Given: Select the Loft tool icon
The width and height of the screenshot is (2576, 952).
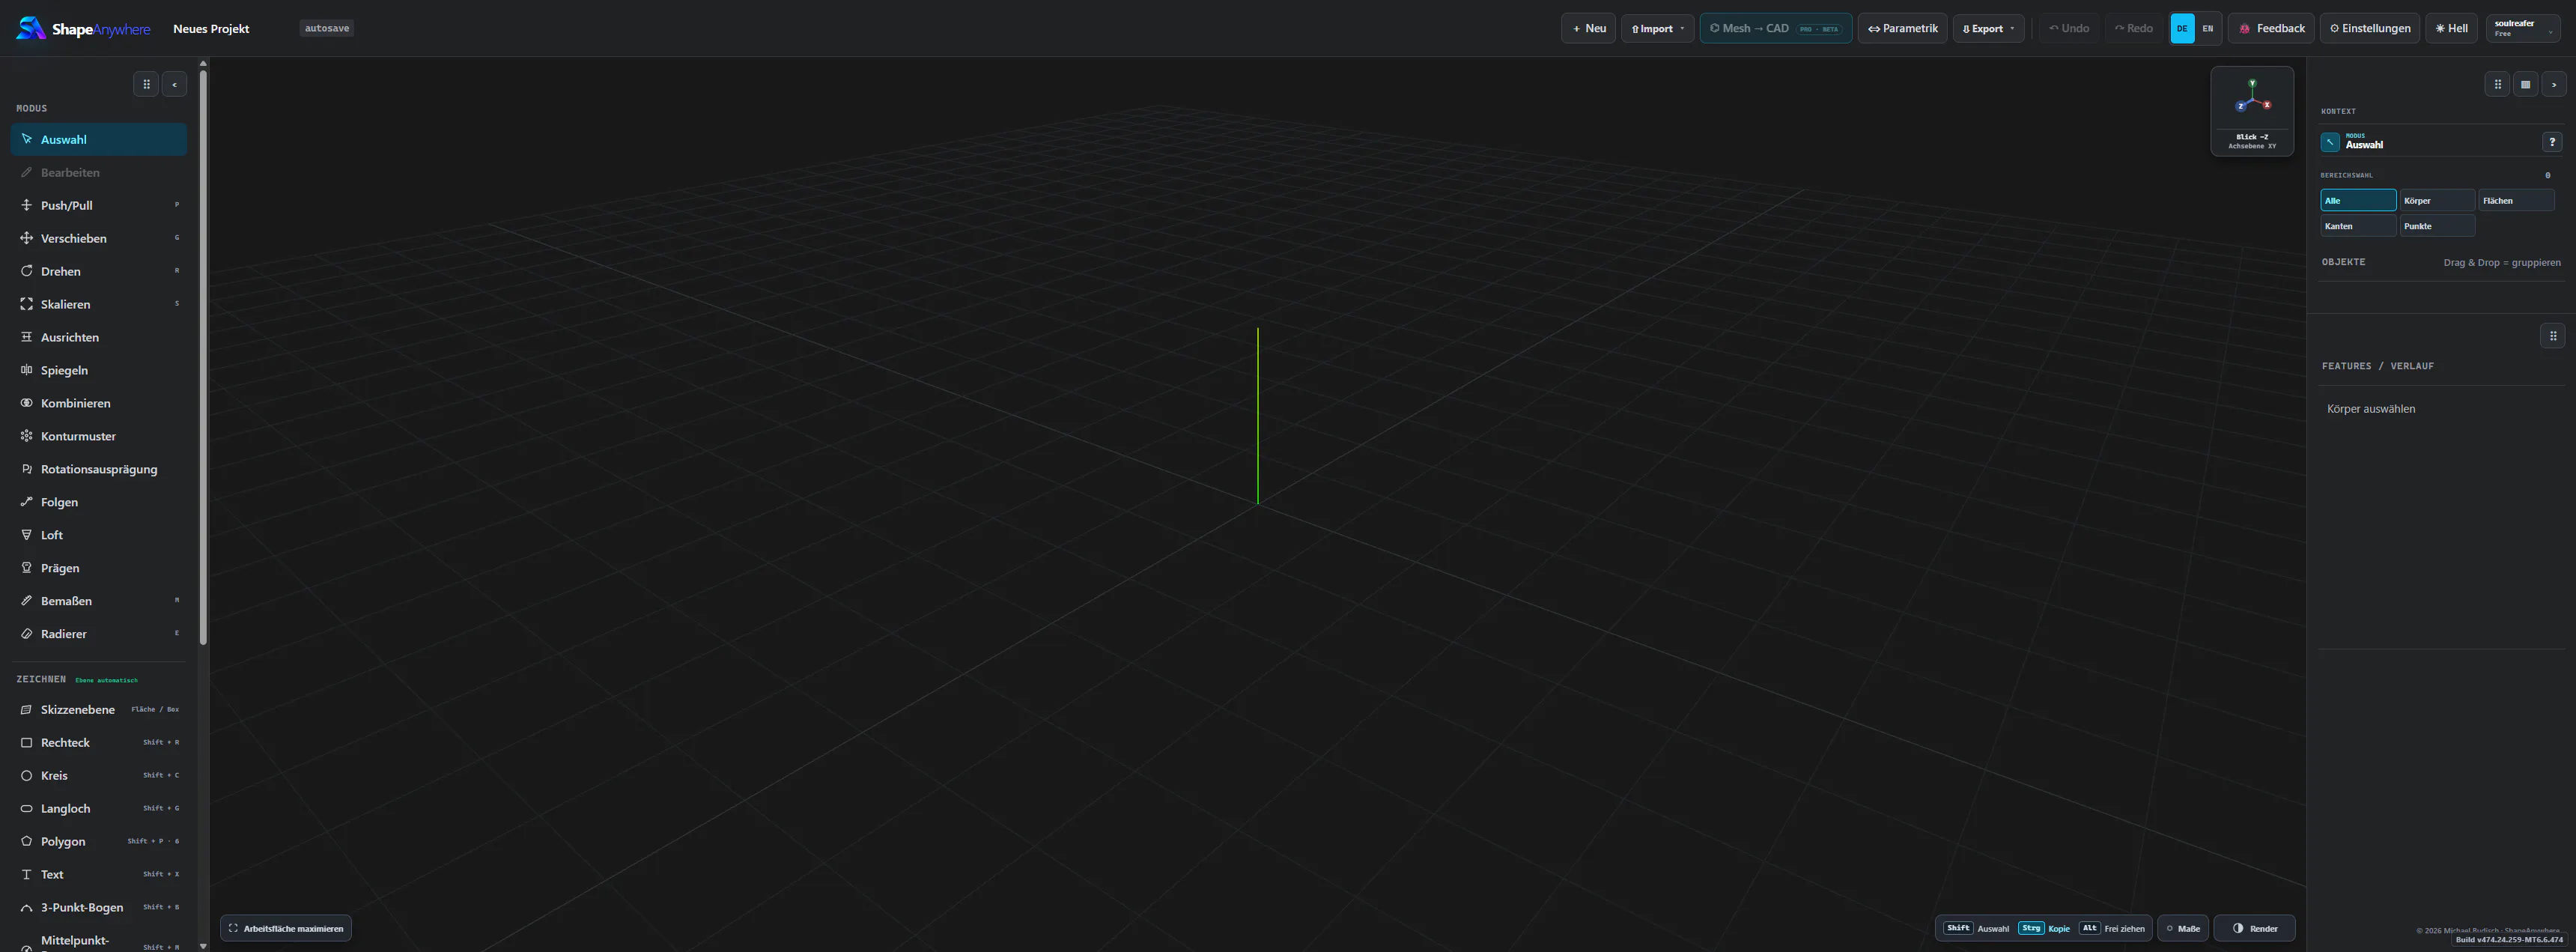Looking at the screenshot, I should (26, 535).
